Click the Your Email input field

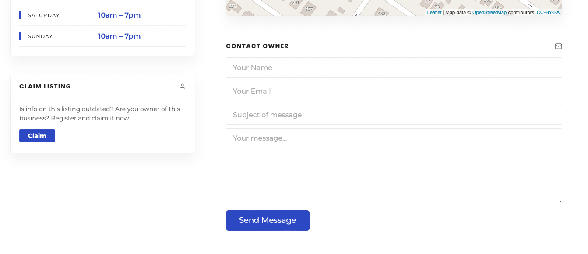click(x=394, y=91)
